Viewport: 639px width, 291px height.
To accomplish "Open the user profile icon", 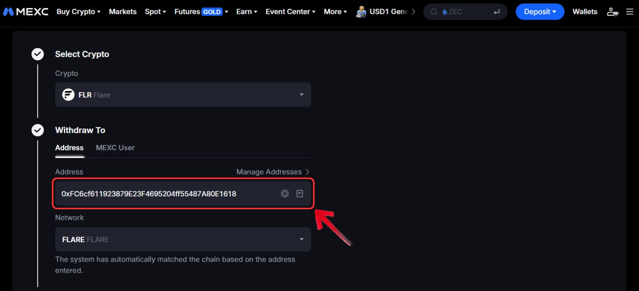I will click(612, 12).
